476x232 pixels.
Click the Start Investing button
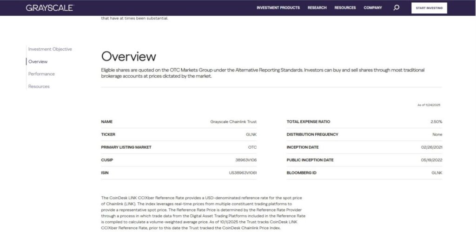tap(429, 8)
